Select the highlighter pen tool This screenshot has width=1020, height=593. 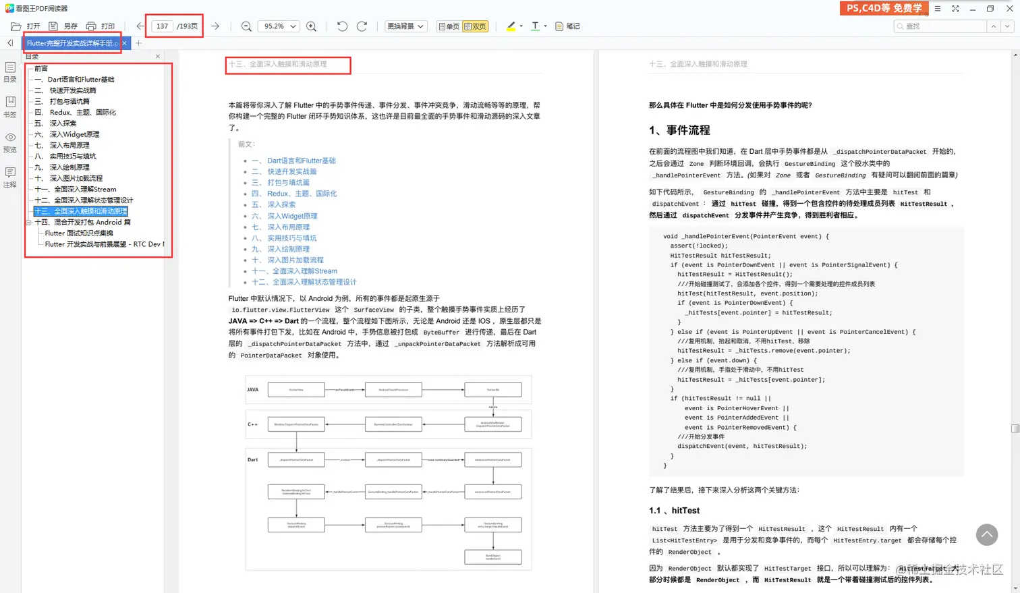tap(511, 26)
